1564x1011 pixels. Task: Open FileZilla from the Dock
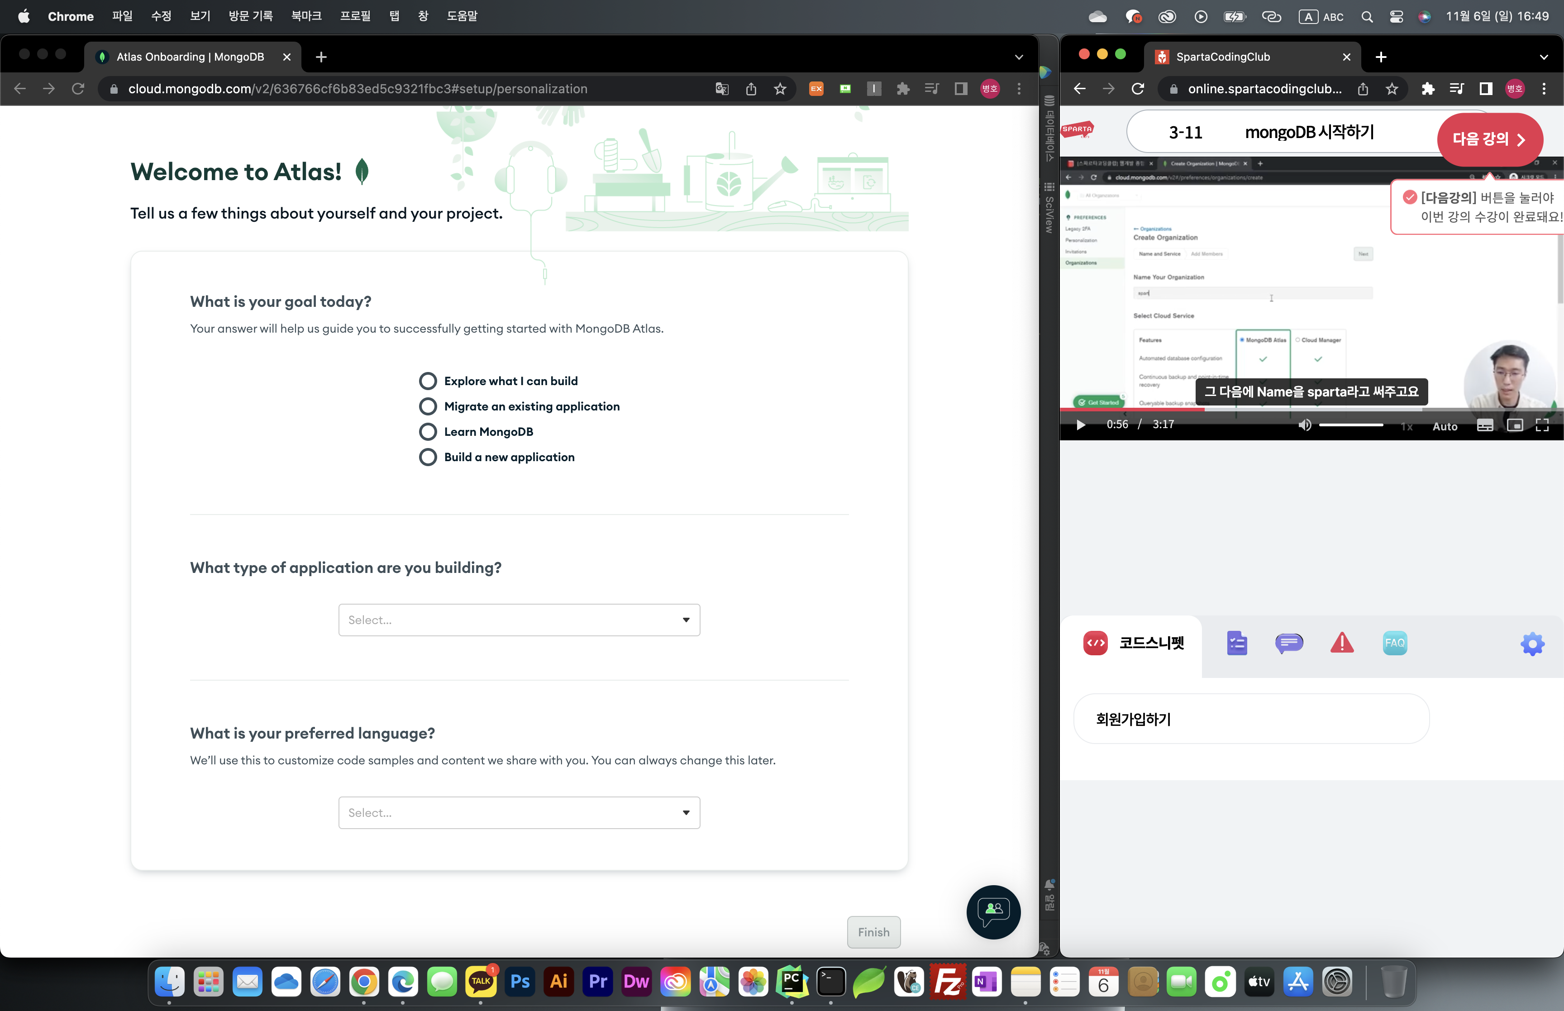[x=948, y=982]
